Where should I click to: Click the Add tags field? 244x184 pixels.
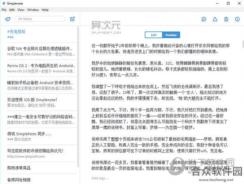100,178
